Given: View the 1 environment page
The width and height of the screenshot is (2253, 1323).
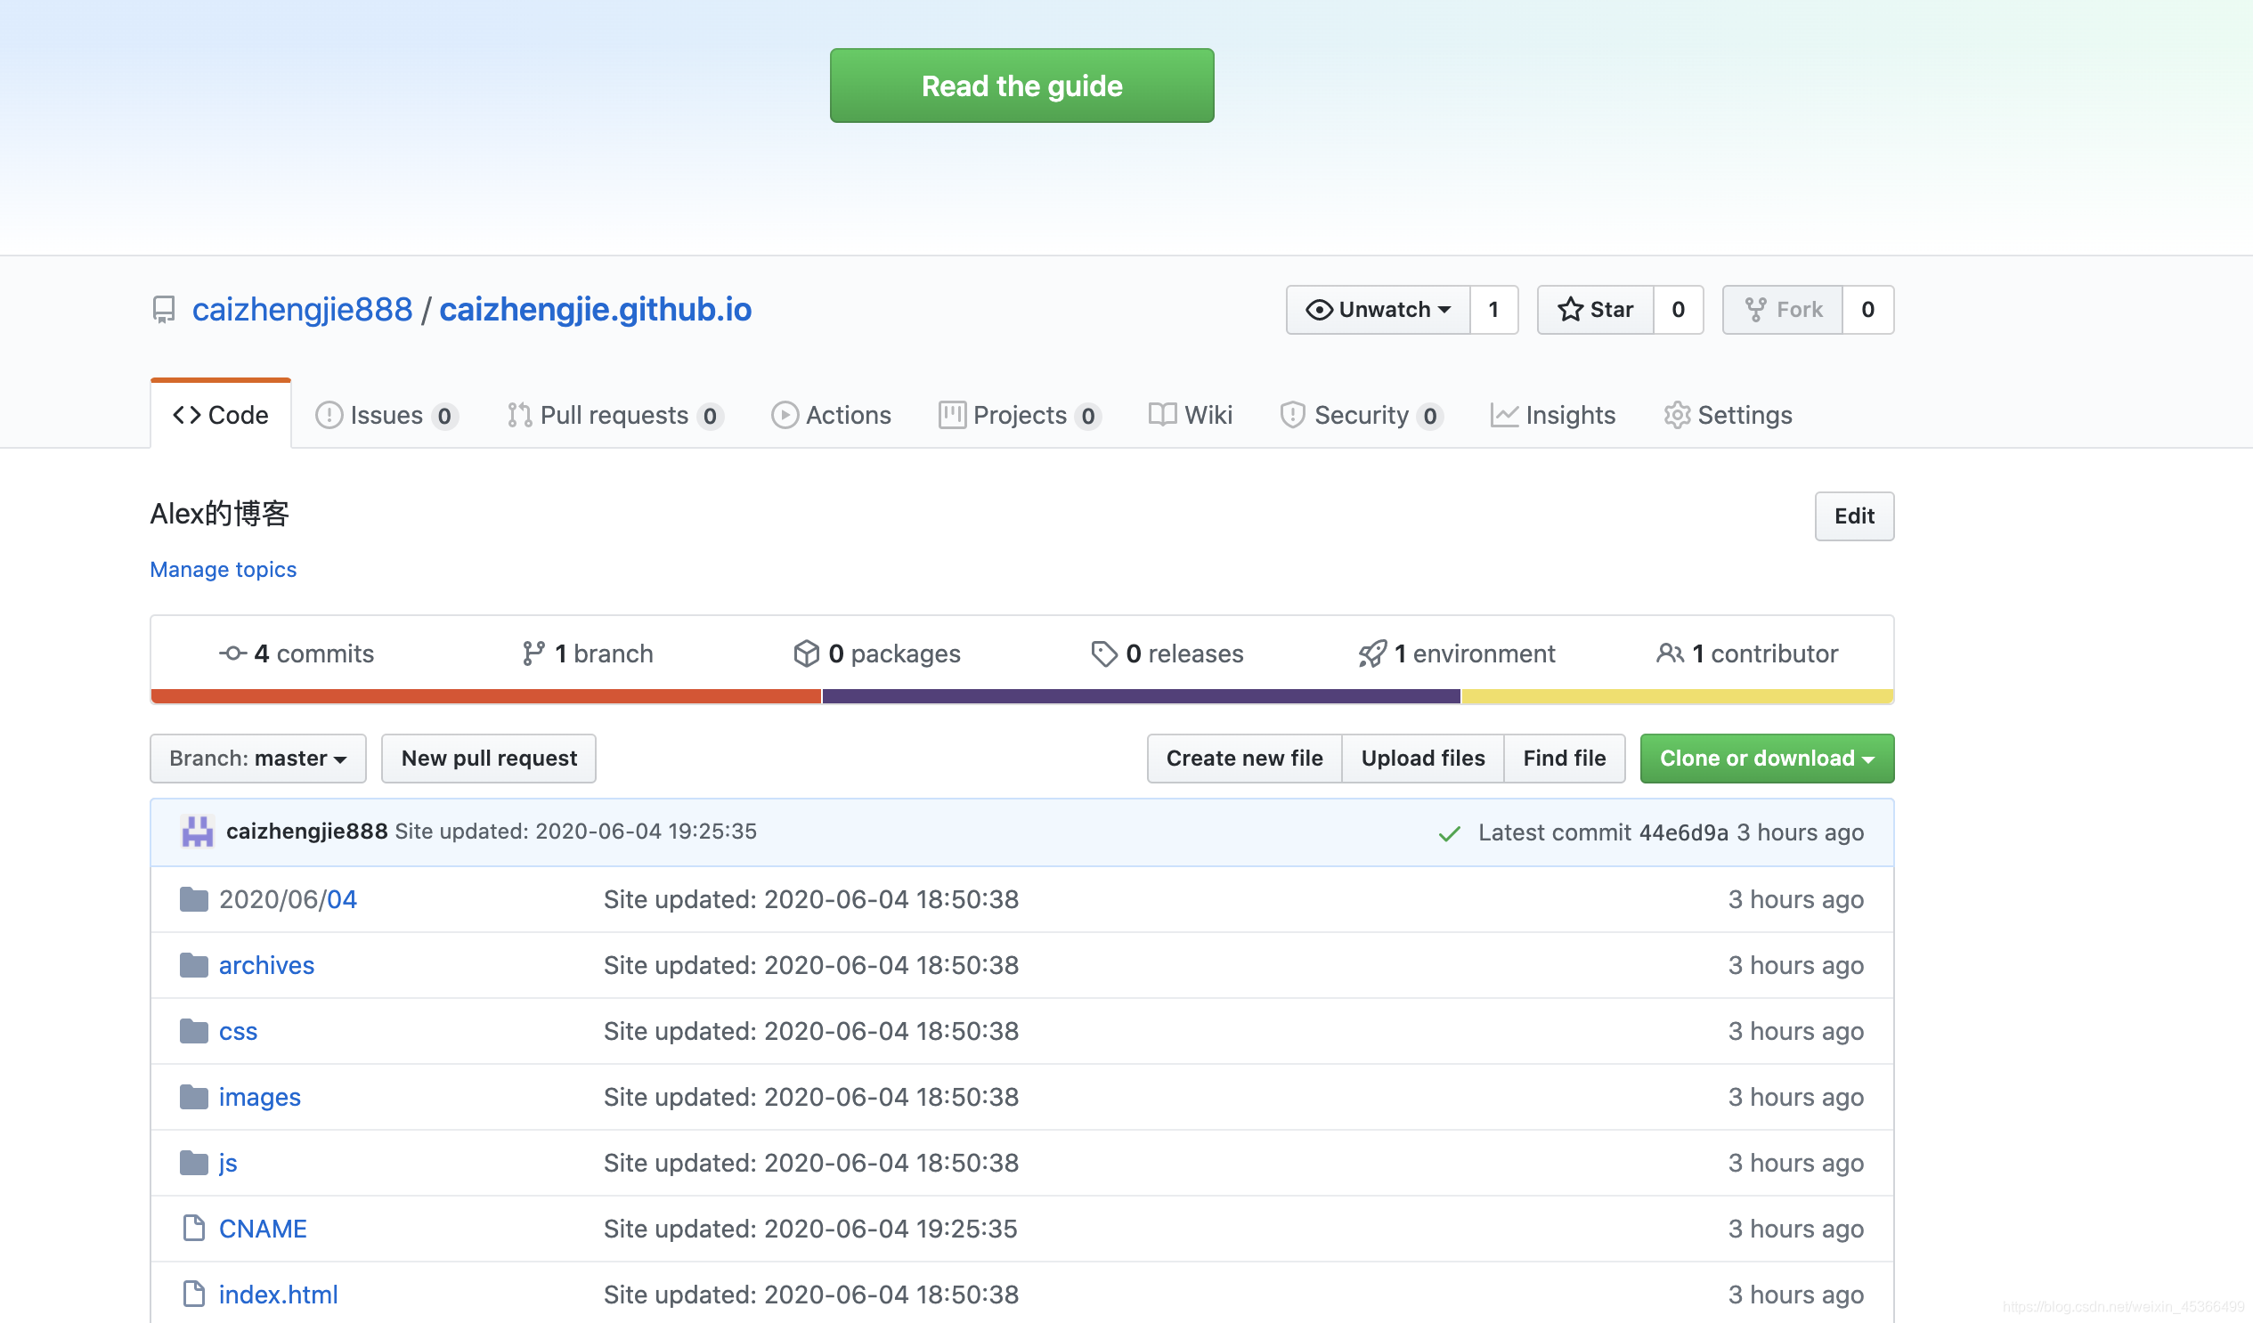Looking at the screenshot, I should pos(1457,653).
